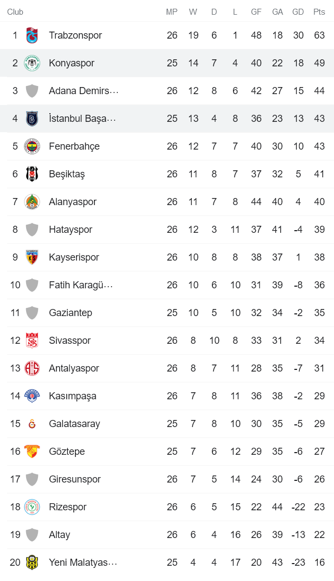Click the Club column header
The height and width of the screenshot is (581, 334).
click(15, 12)
